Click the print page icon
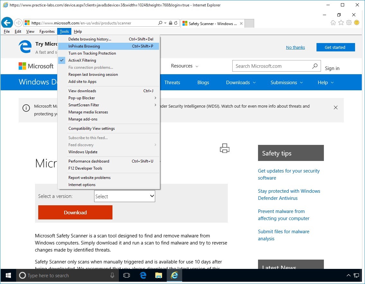 (x=225, y=148)
